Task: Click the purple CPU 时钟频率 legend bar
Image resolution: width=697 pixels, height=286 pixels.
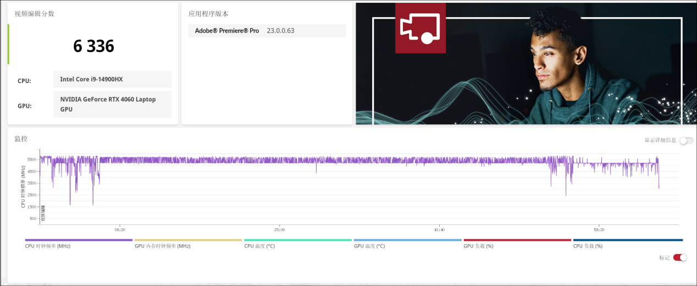Action: tap(79, 240)
